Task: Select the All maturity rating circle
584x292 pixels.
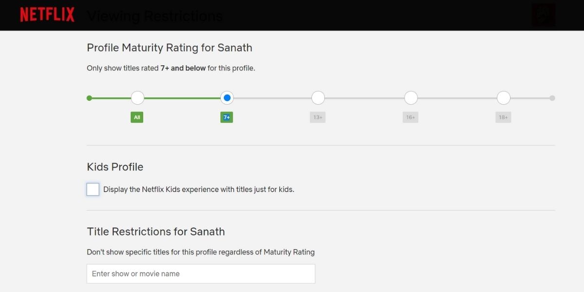Action: point(137,98)
